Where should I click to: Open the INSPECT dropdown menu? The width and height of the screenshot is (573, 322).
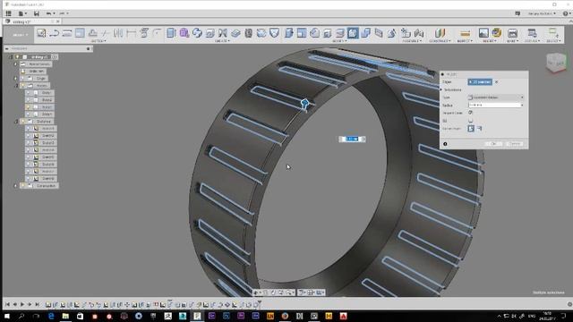[465, 41]
